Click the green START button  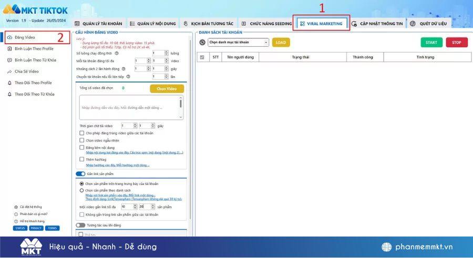point(431,43)
